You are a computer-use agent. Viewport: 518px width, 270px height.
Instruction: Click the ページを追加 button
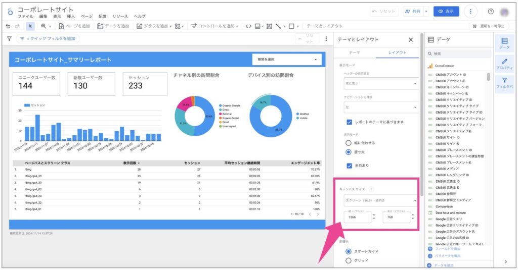[x=74, y=26]
